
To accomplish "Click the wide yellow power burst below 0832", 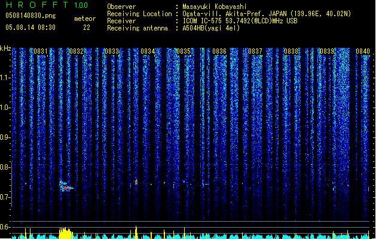I will (65, 233).
